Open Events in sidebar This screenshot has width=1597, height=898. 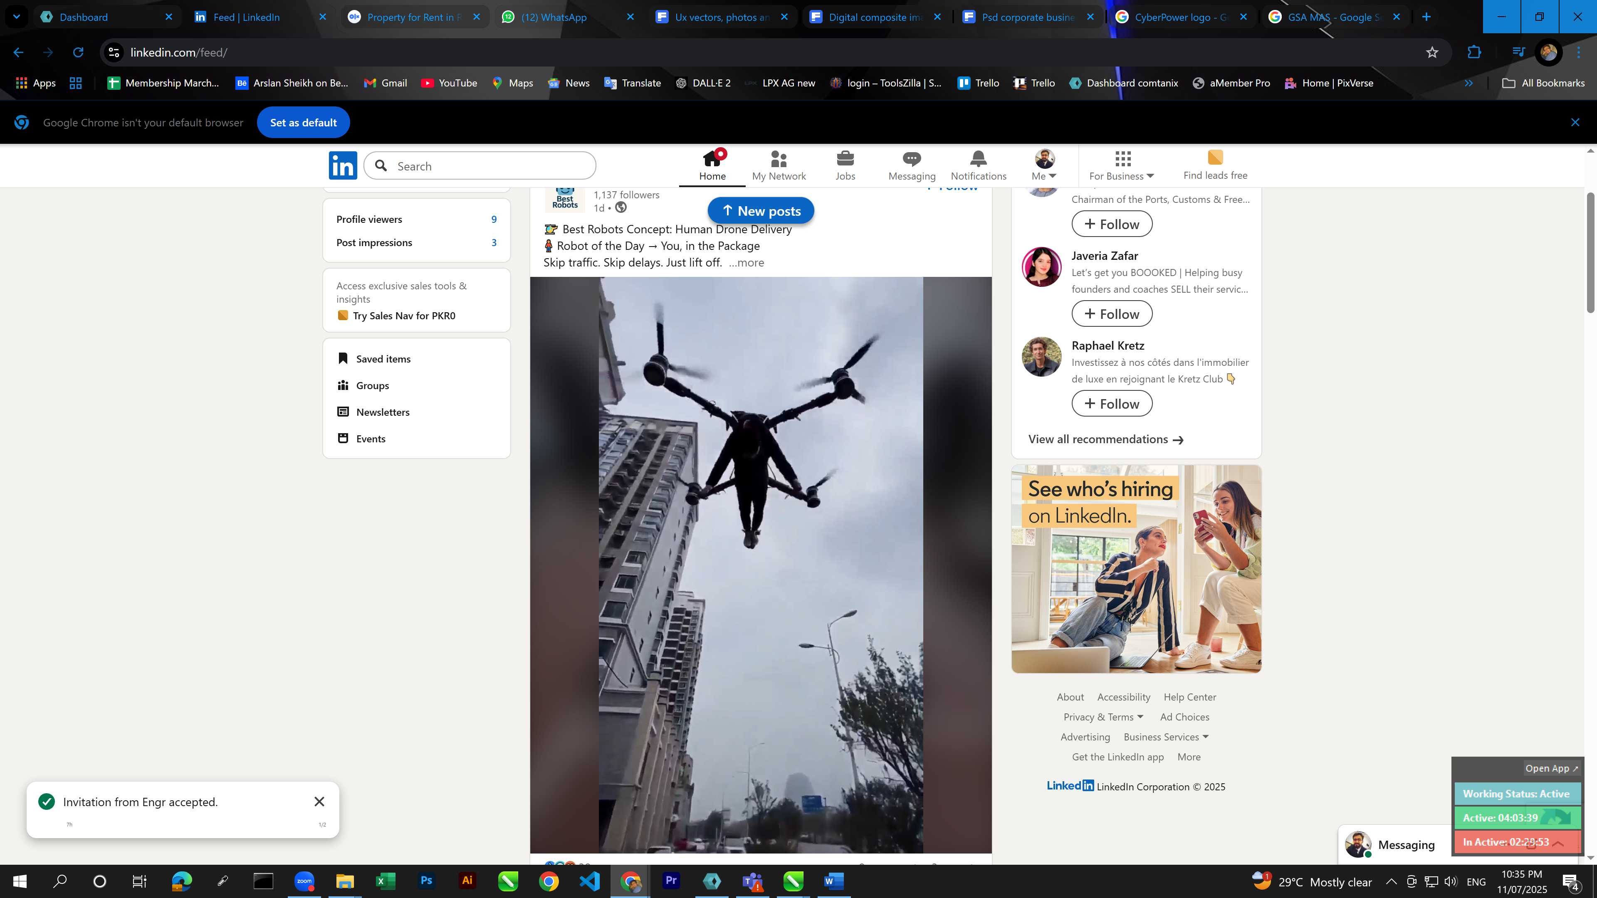click(361, 439)
